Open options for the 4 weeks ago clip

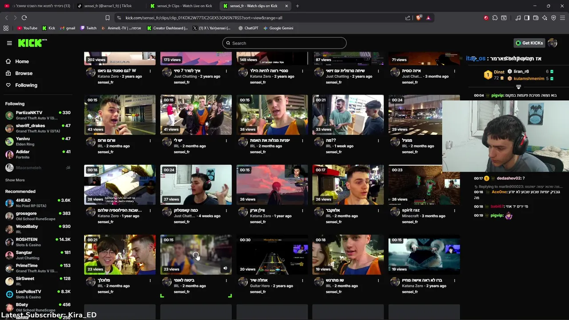coord(226,211)
